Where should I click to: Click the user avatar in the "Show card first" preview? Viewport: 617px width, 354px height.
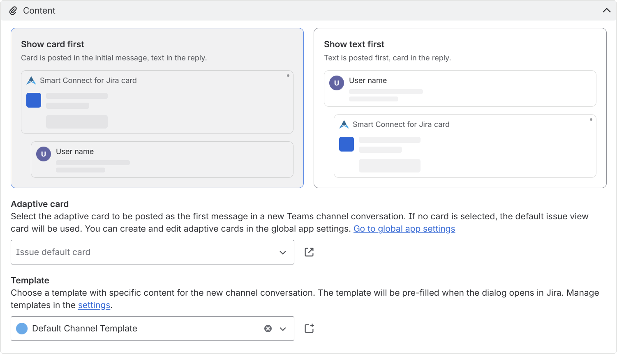44,154
